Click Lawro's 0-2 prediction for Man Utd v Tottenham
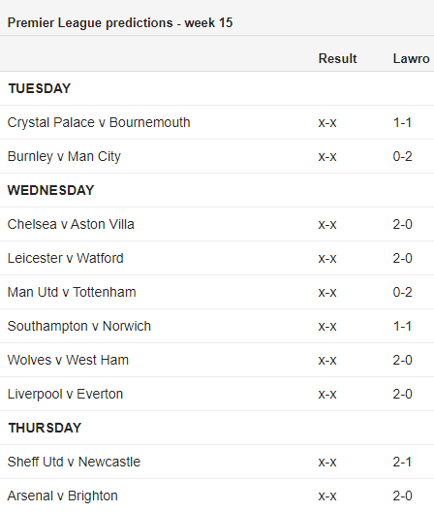The height and width of the screenshot is (512, 434). (402, 292)
